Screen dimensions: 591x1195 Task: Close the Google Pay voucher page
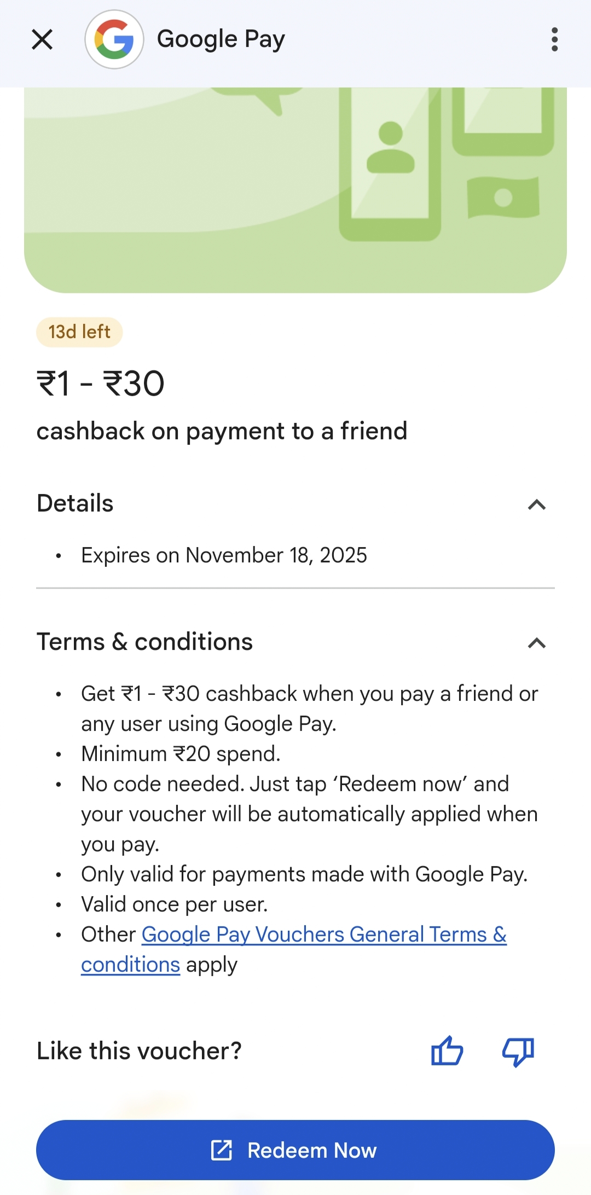point(42,39)
